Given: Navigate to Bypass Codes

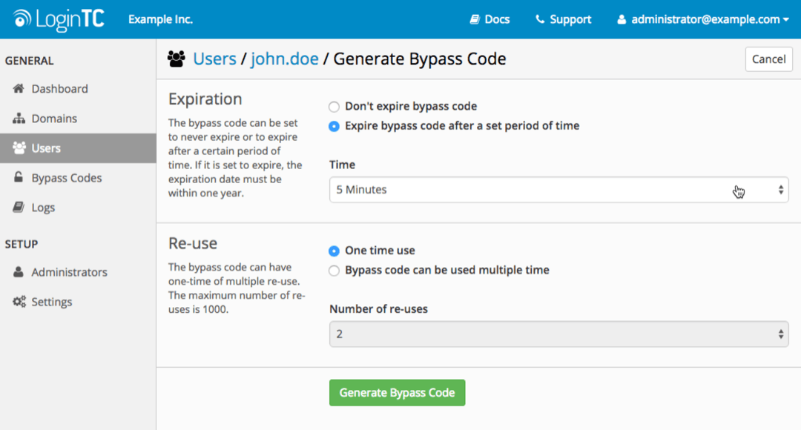Looking at the screenshot, I should [78, 178].
